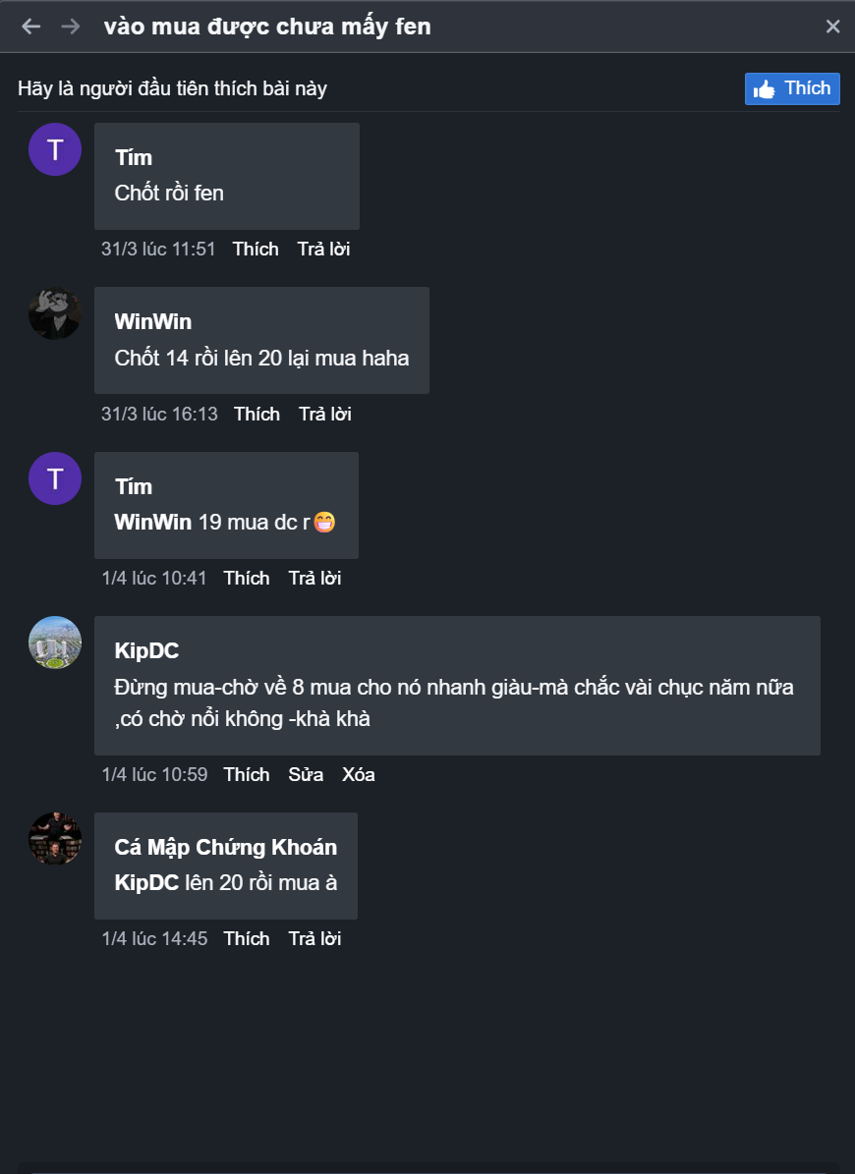Reply to Tím's "Chốt rồi fen" comment
This screenshot has height=1174, width=855.
(323, 250)
